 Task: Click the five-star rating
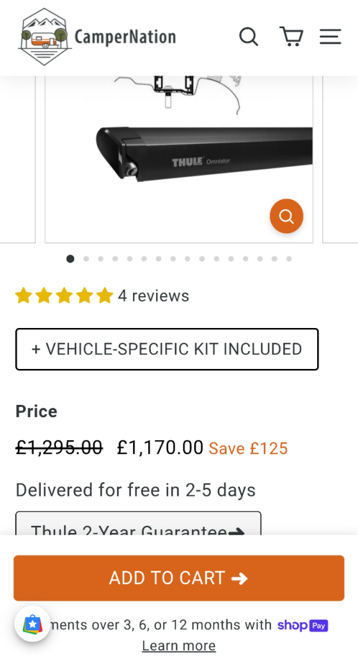(x=65, y=296)
